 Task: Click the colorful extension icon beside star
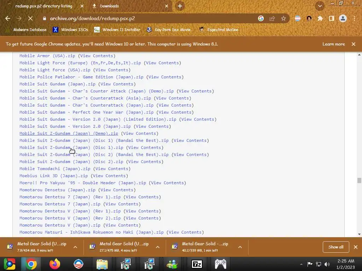[x=298, y=18]
